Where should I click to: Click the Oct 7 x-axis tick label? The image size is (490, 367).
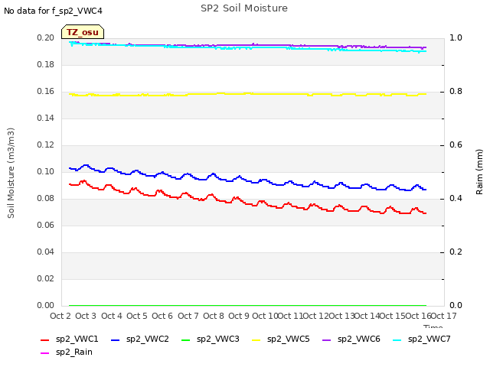[x=188, y=316]
